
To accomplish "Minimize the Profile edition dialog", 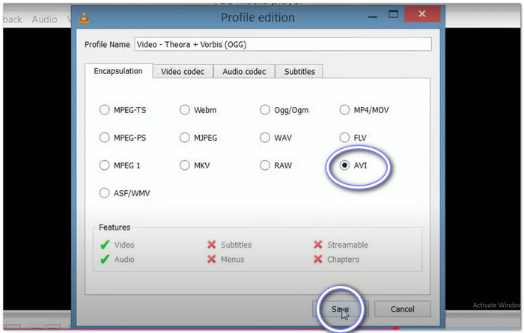I will pos(373,16).
